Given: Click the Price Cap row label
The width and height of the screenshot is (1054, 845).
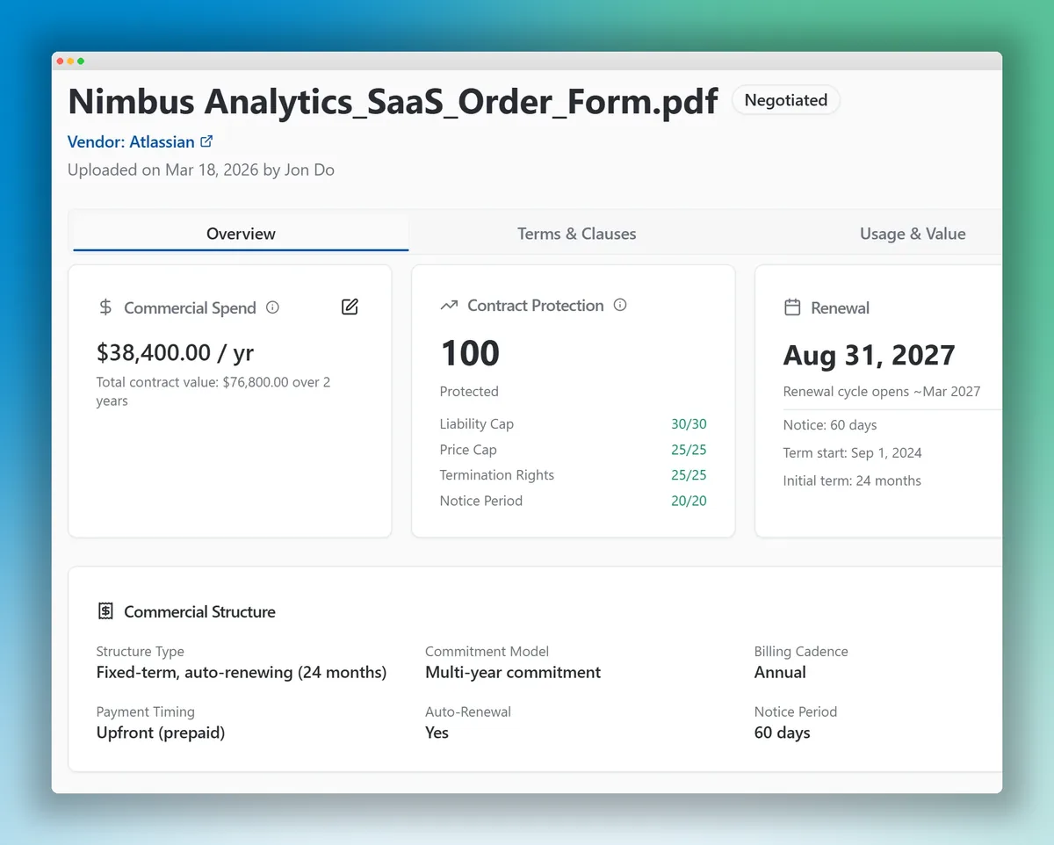Looking at the screenshot, I should click(468, 450).
